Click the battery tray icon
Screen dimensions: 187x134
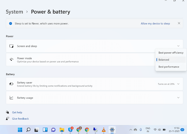coord(164,130)
